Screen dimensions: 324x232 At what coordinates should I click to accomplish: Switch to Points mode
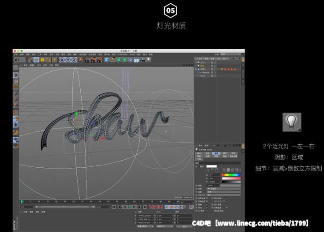point(16,93)
